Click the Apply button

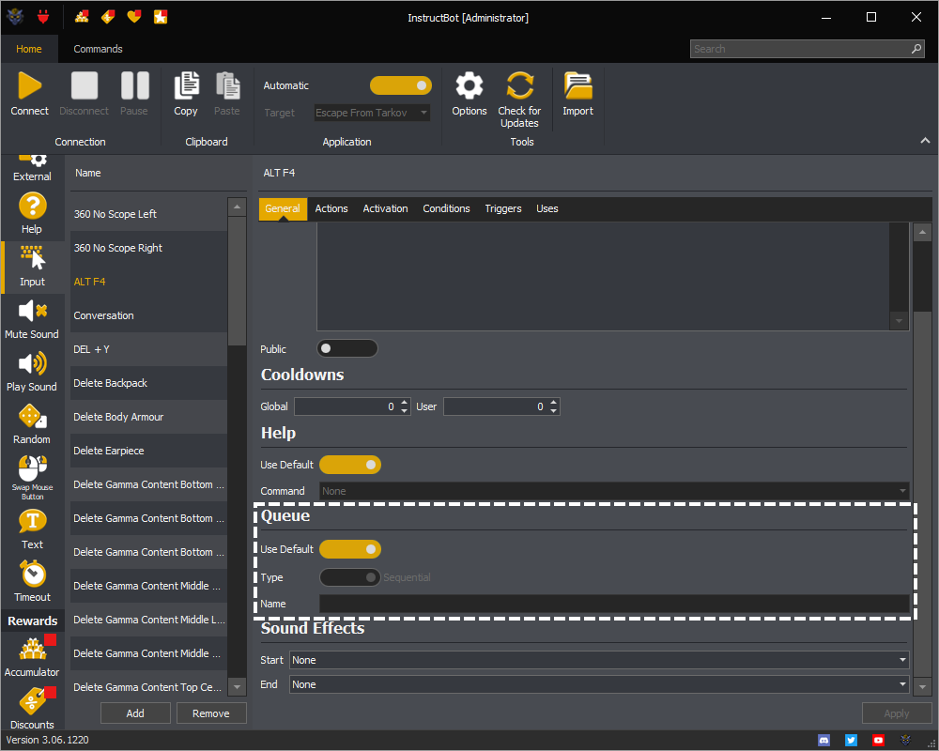tap(897, 713)
